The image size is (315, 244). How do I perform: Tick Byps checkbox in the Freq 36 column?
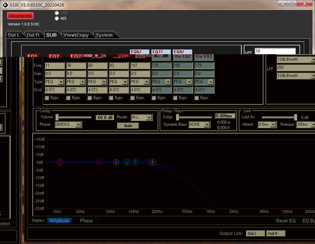coord(68,98)
